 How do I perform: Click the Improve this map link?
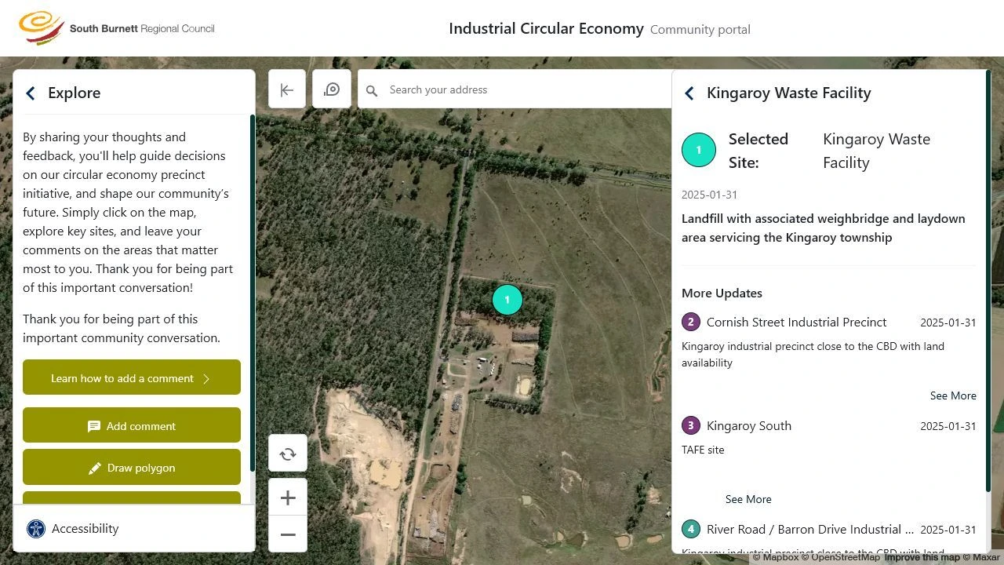[922, 557]
